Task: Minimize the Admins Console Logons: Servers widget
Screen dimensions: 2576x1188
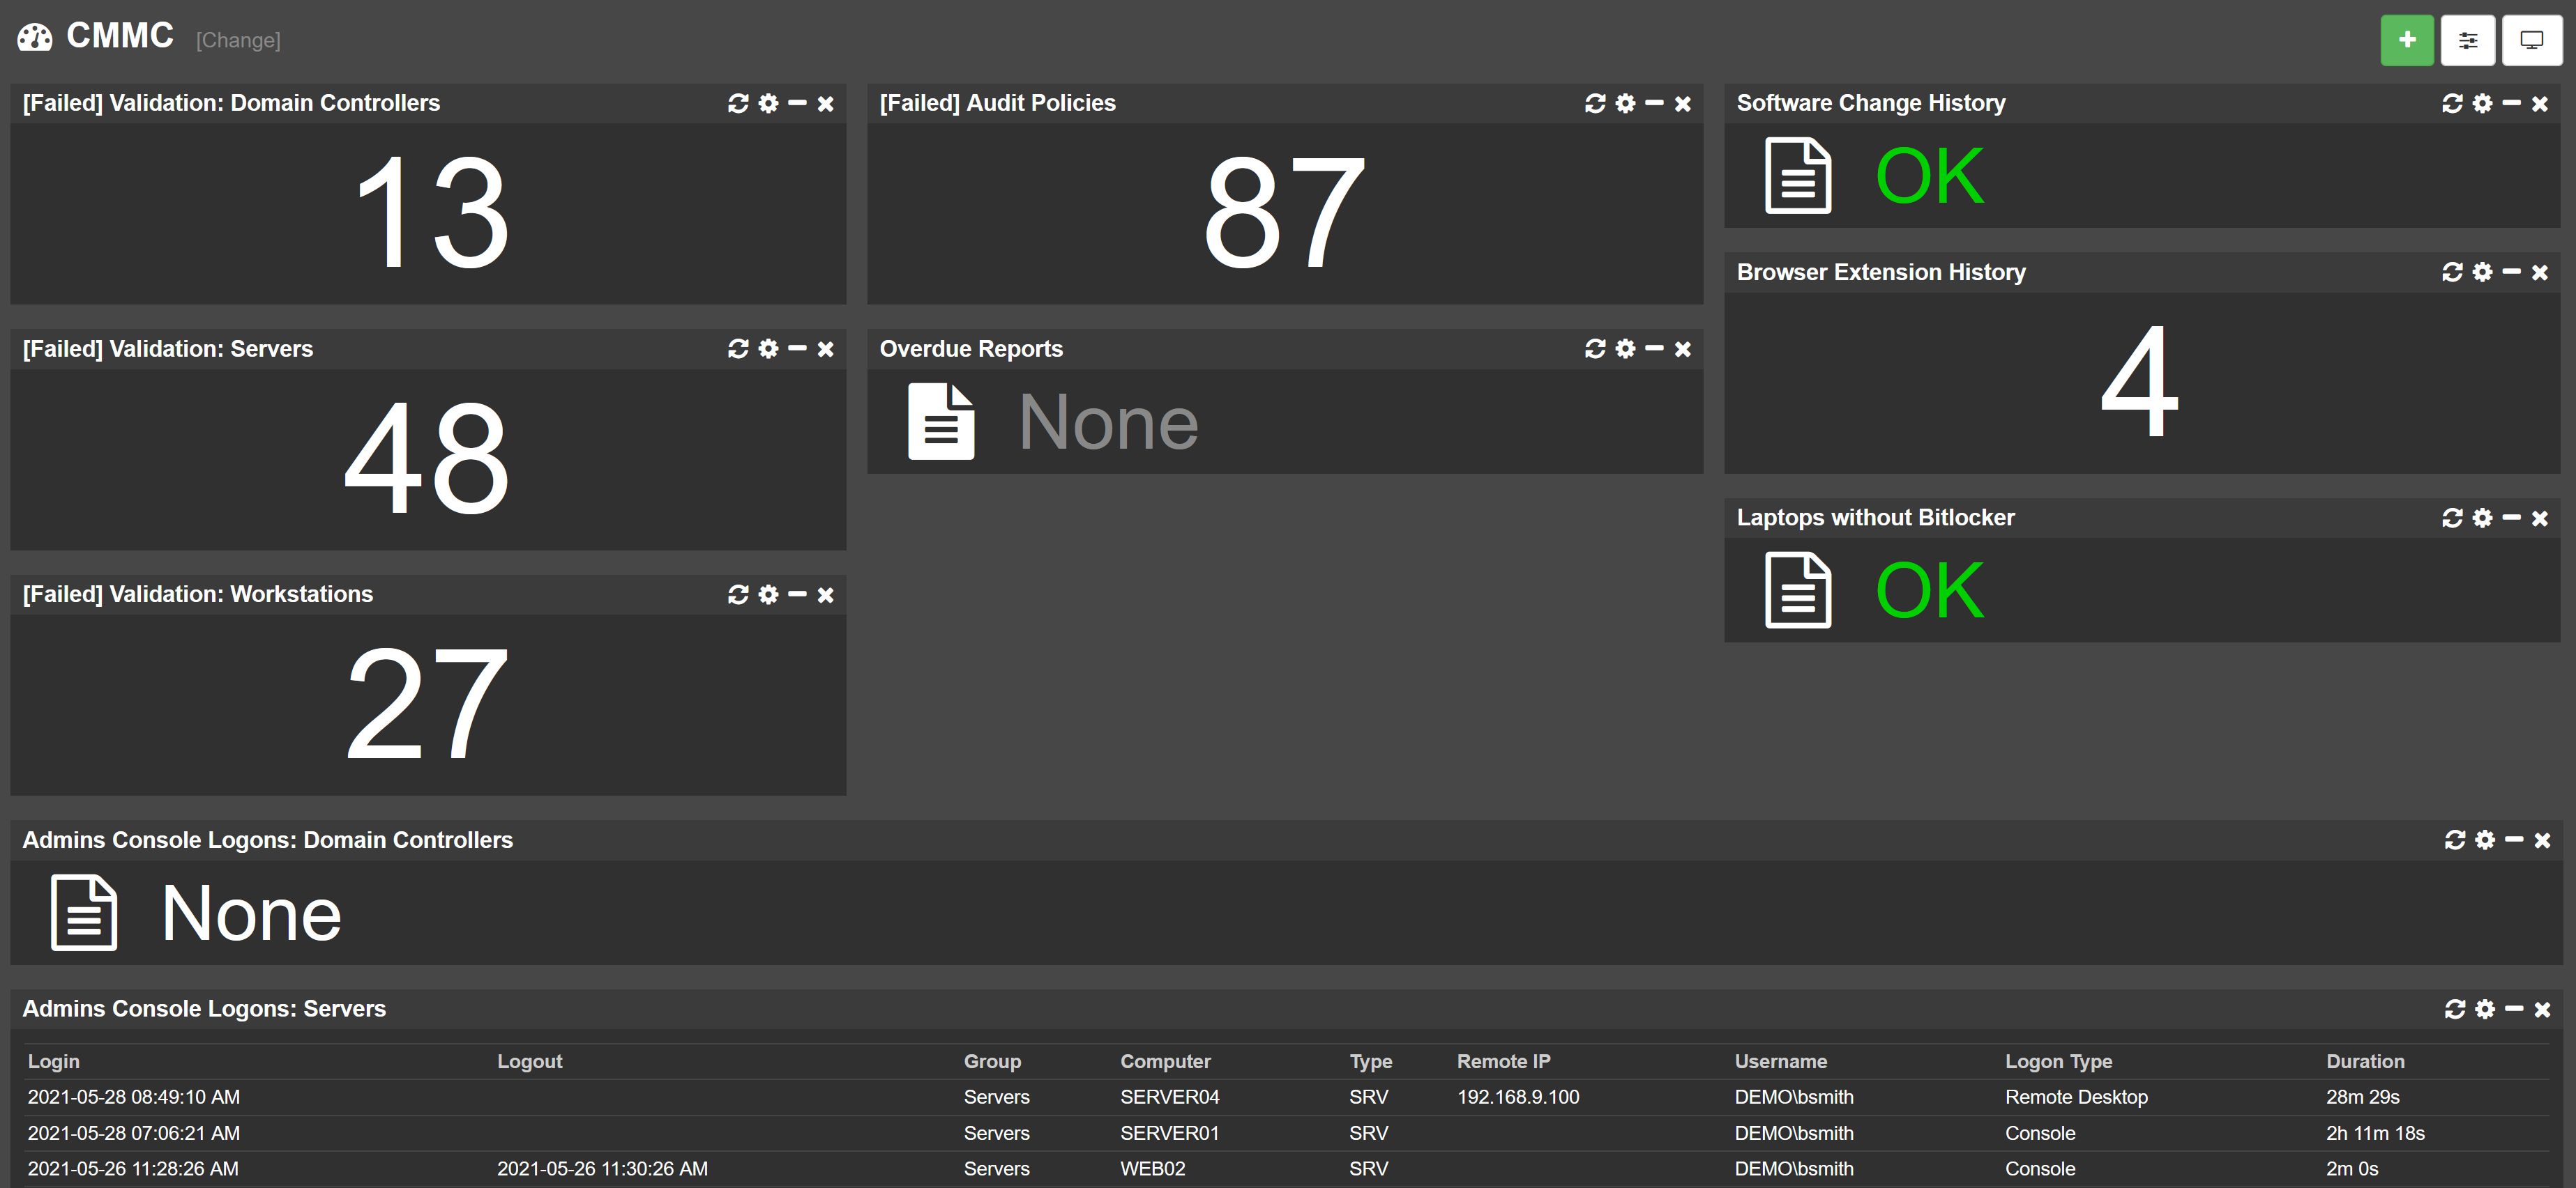Action: coord(2514,1009)
